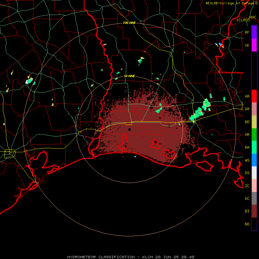The width and height of the screenshot is (259, 259).
Task: Click the 100 NMI range ring label
Action: tap(129, 23)
